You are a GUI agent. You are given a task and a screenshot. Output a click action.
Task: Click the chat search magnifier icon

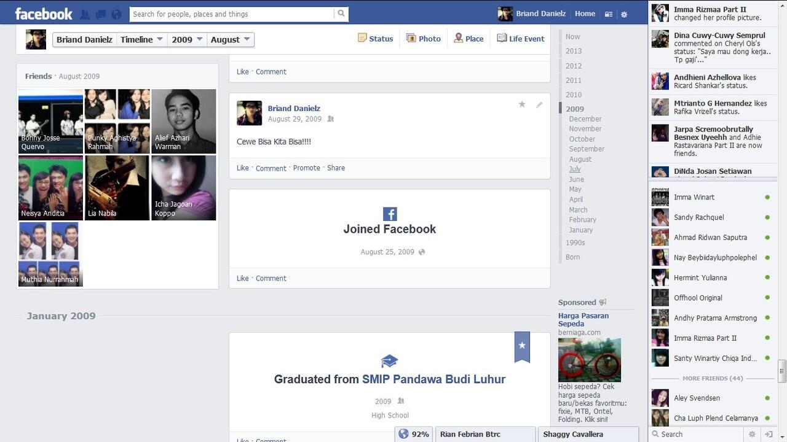tap(655, 434)
